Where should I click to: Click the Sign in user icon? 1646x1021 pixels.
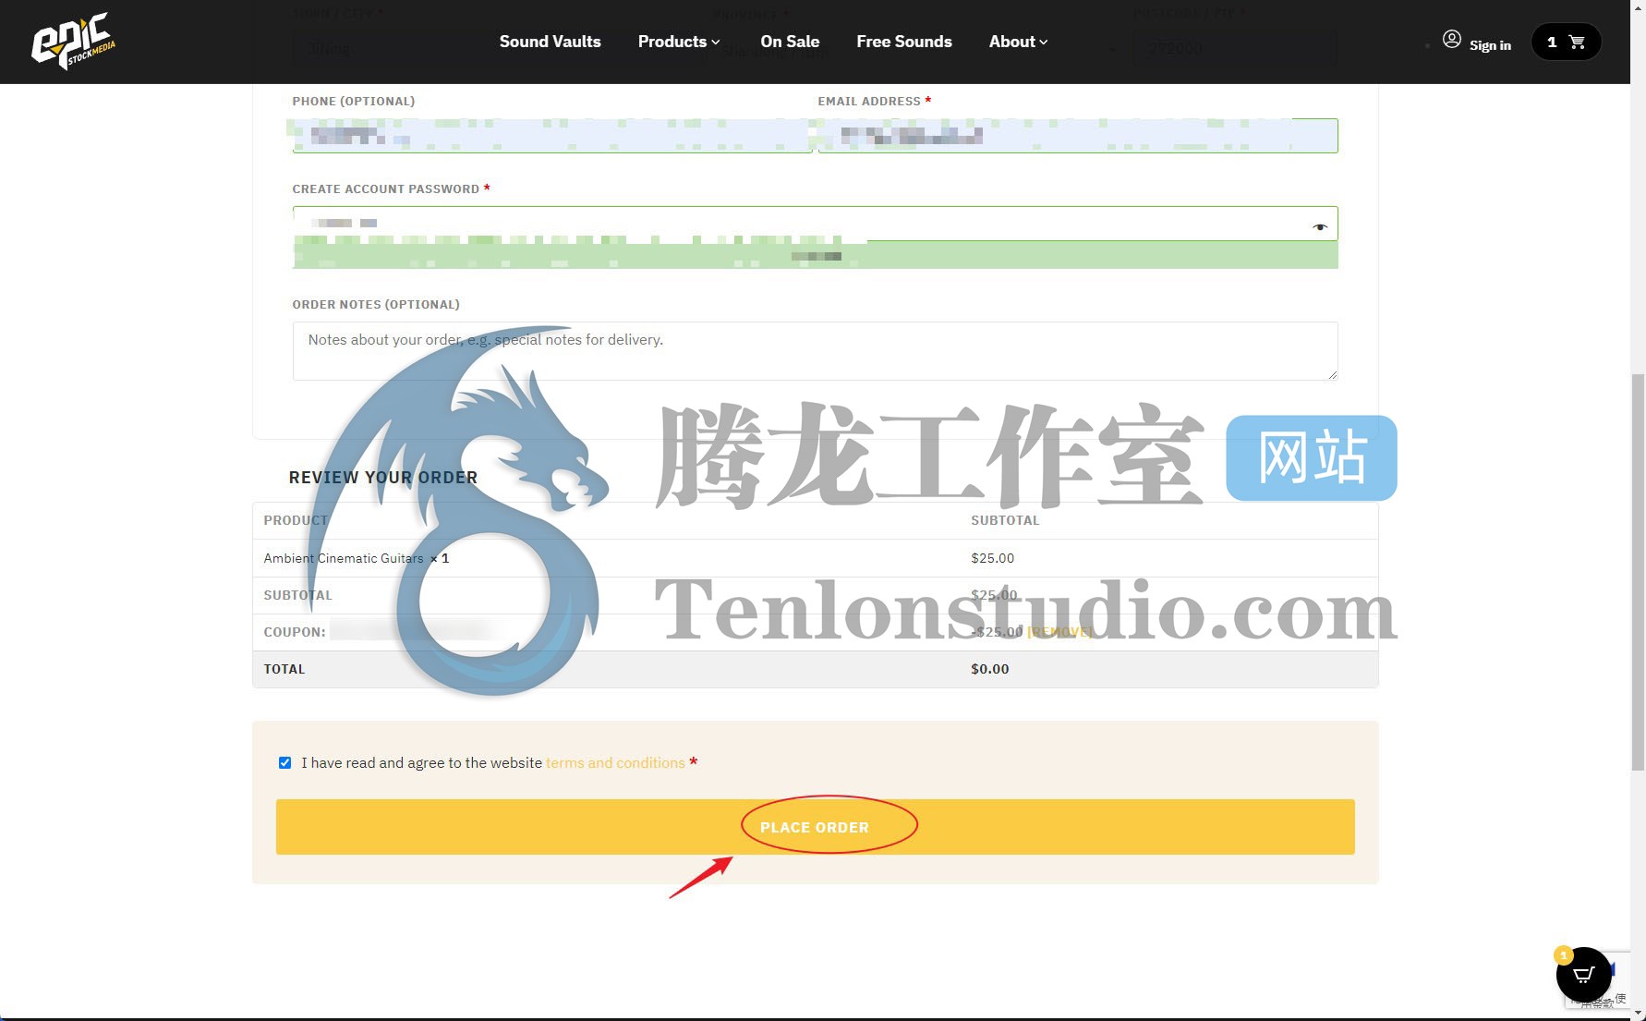[1452, 40]
